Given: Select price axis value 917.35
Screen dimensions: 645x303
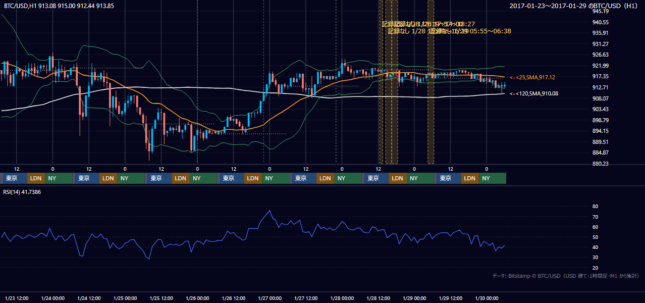Looking at the screenshot, I should click(600, 76).
